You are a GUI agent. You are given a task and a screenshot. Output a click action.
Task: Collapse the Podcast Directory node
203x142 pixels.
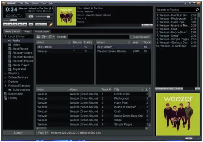click(5, 85)
